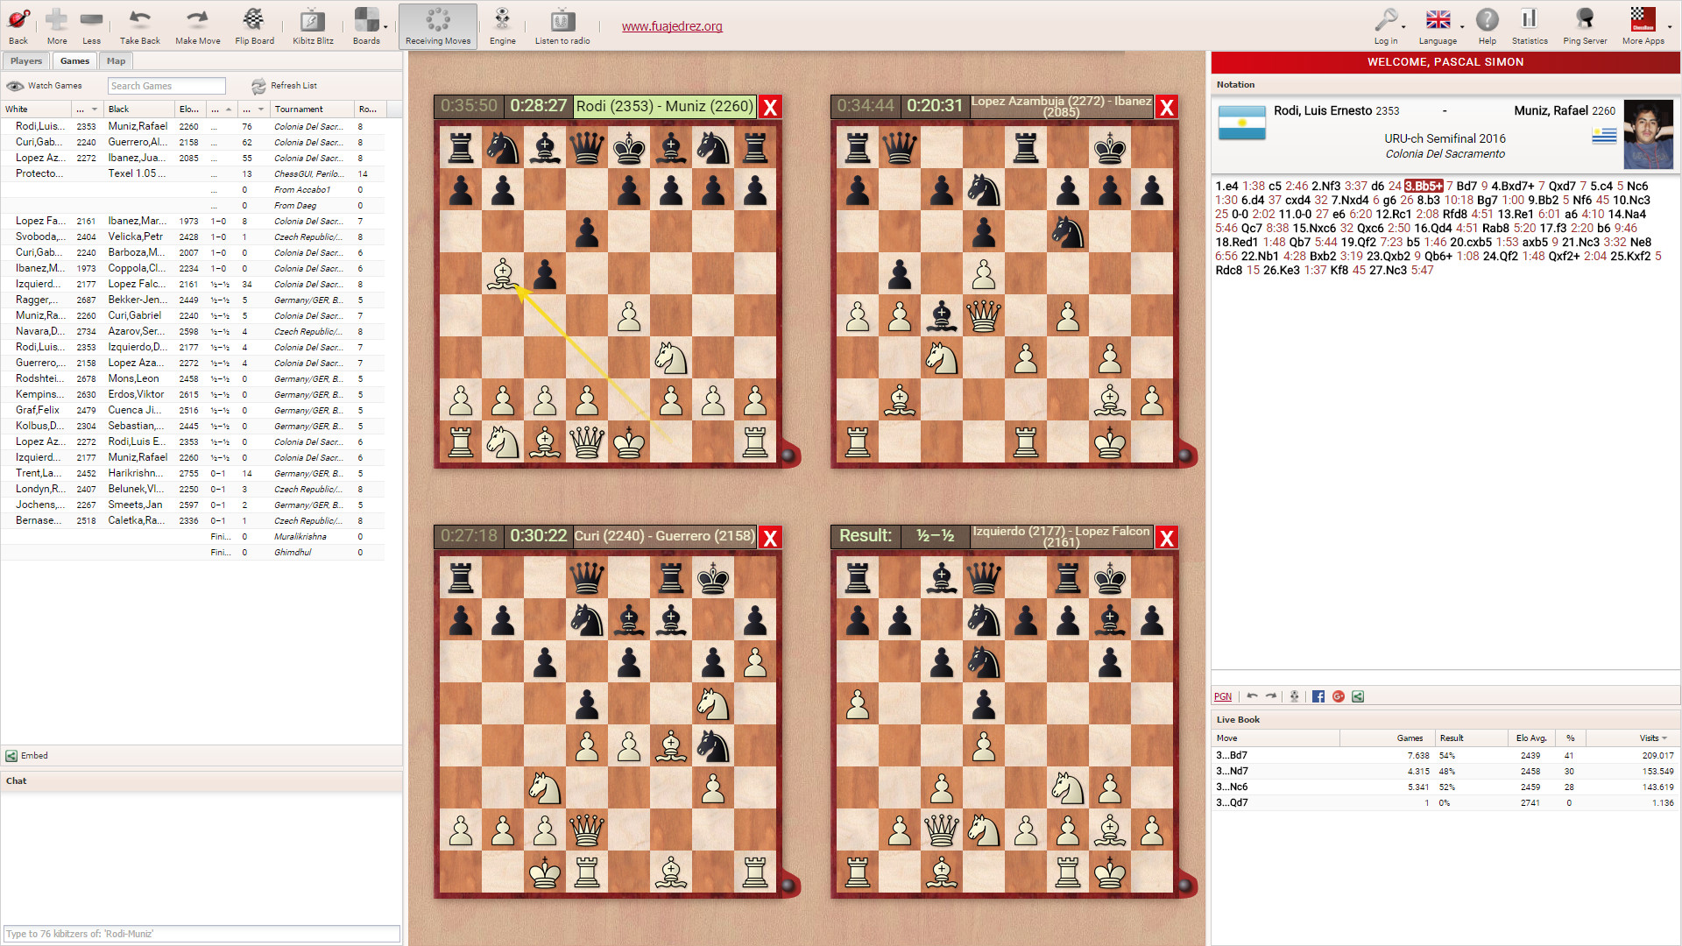Open the www.fuajedrez.org link
This screenshot has height=946, width=1682.
point(672,26)
